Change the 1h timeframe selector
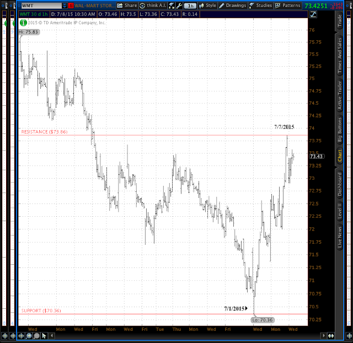Image resolution: width=353 pixels, height=343 pixels. 190,6
